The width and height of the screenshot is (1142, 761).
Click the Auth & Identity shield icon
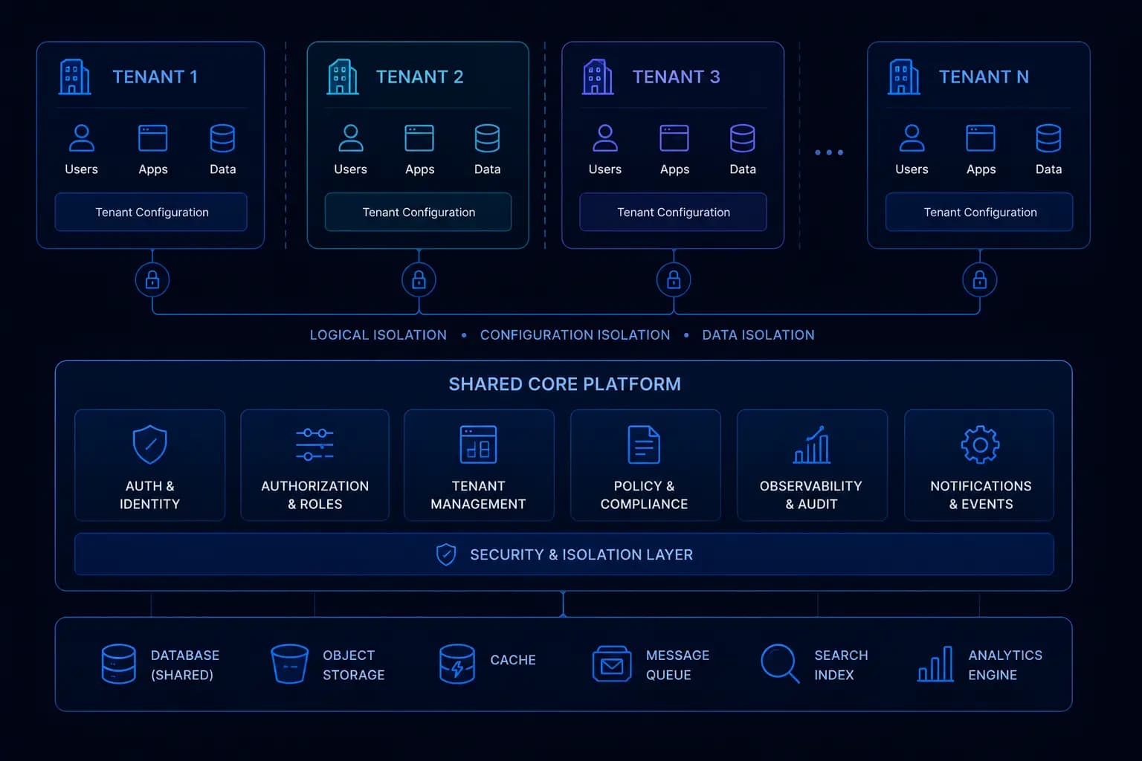point(149,444)
